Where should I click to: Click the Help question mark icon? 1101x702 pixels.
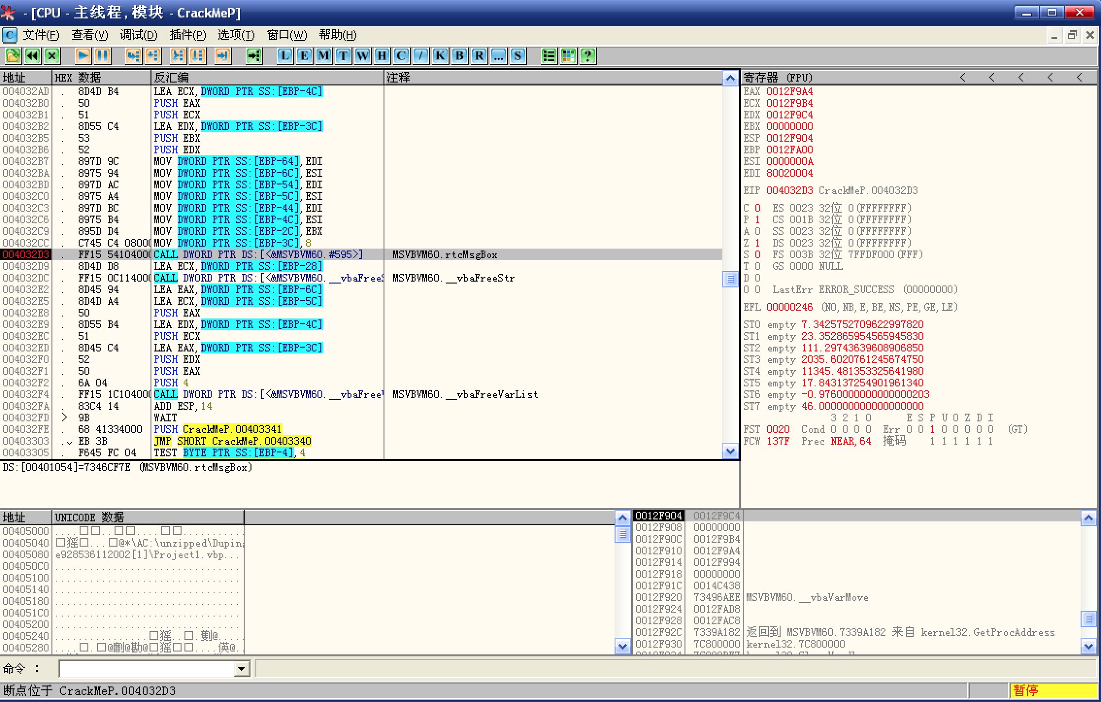(588, 56)
